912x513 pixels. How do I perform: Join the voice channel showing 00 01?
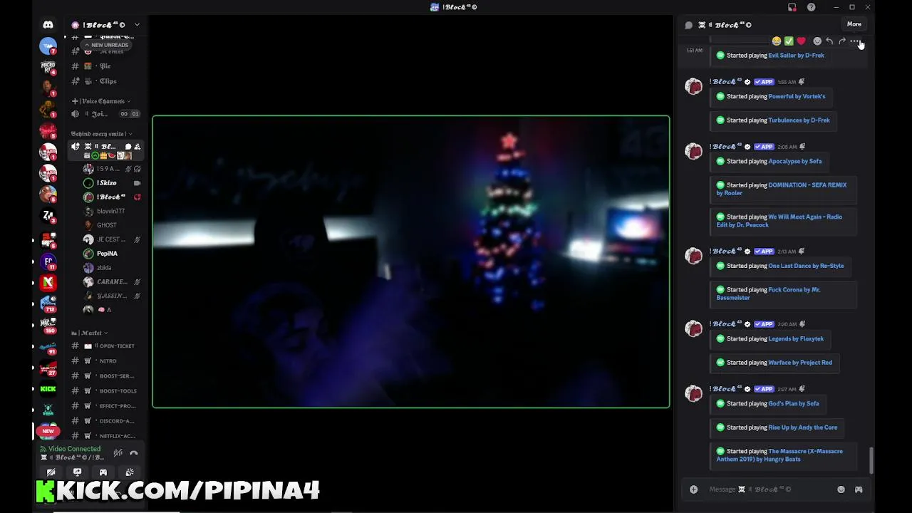(x=105, y=114)
